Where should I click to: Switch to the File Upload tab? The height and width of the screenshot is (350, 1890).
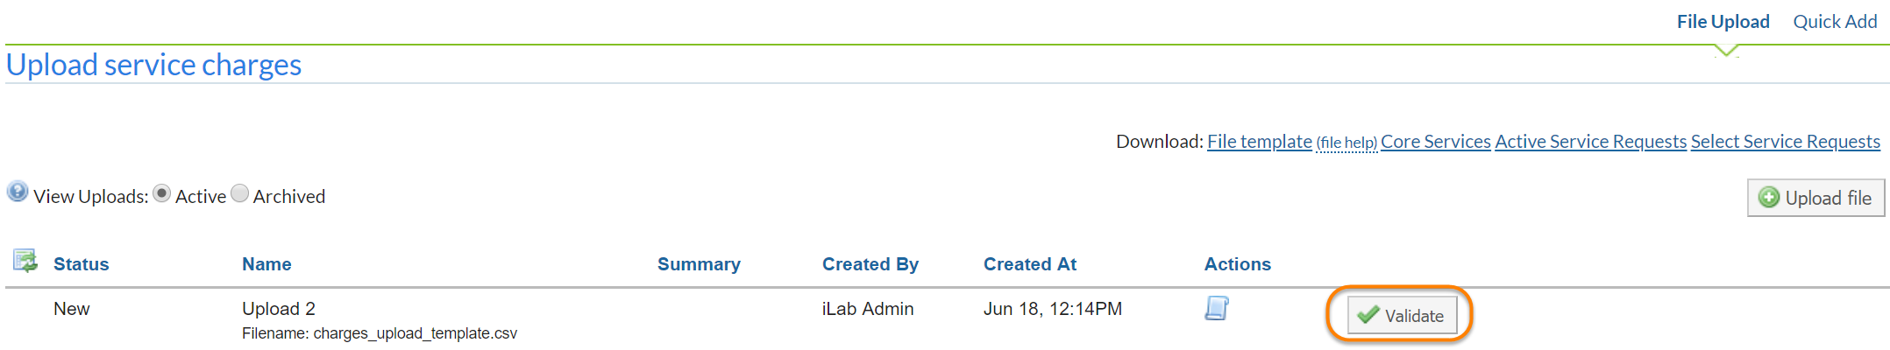pos(1723,22)
